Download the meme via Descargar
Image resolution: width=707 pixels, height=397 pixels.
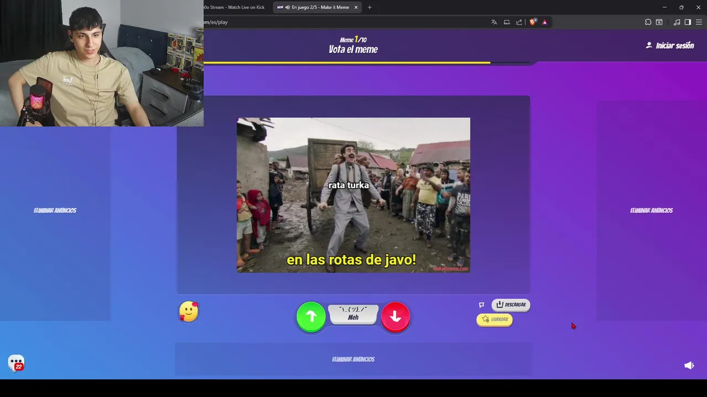point(511,304)
